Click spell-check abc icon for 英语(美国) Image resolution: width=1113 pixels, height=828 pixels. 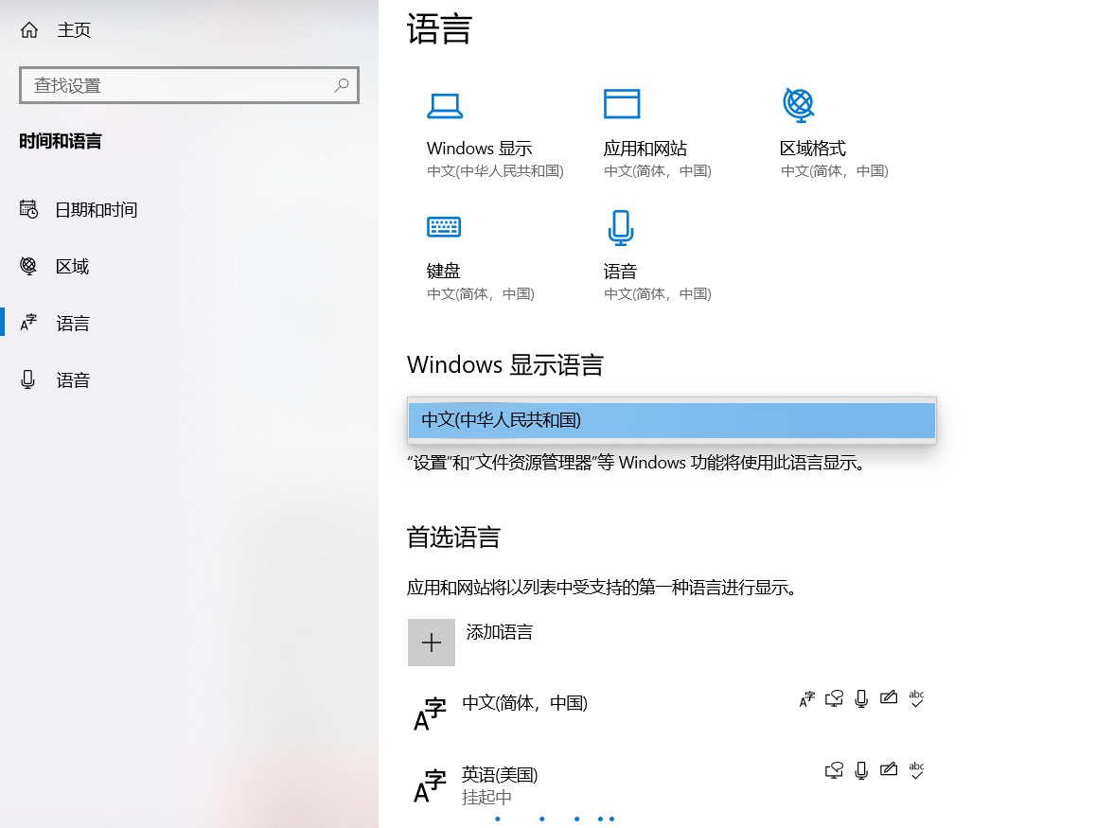click(916, 770)
